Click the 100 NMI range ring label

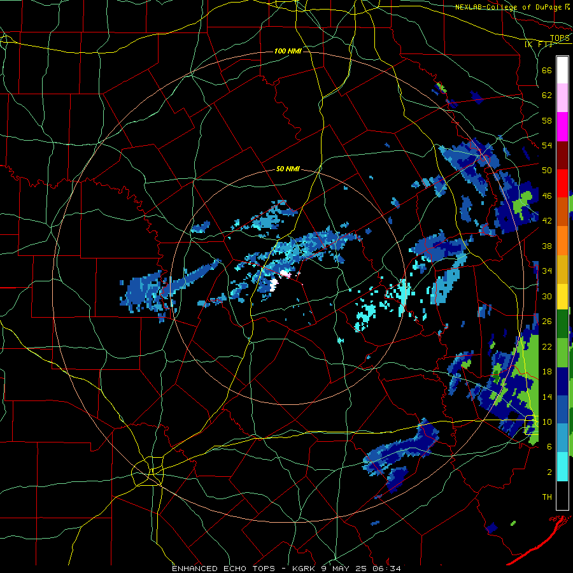point(288,51)
